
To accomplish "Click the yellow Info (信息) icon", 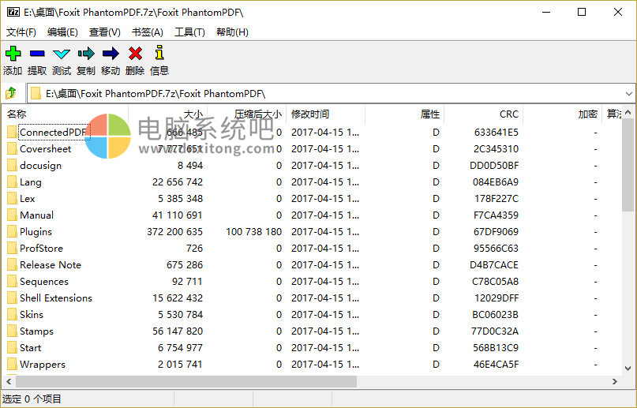I will coord(159,53).
